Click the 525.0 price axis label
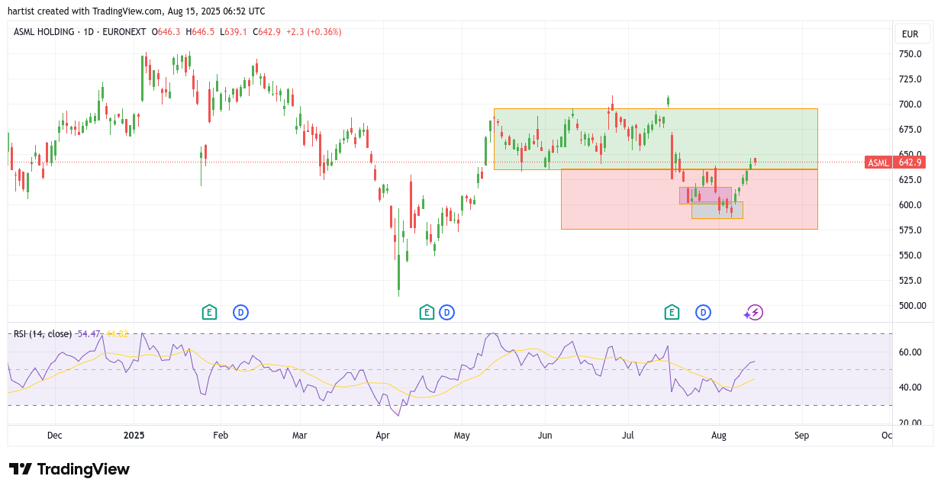 click(910, 281)
